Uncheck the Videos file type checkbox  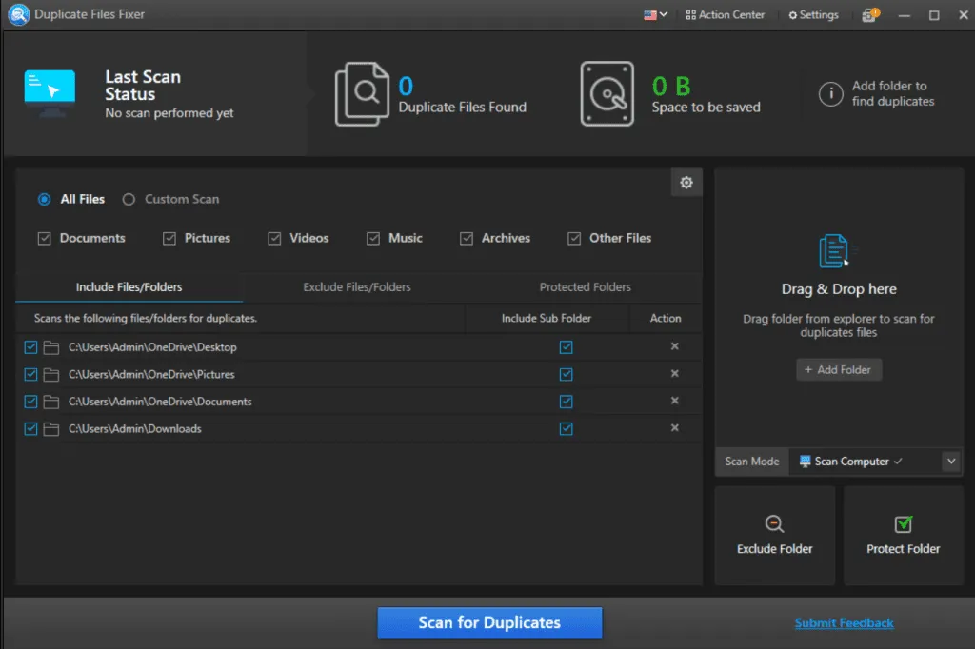point(274,238)
